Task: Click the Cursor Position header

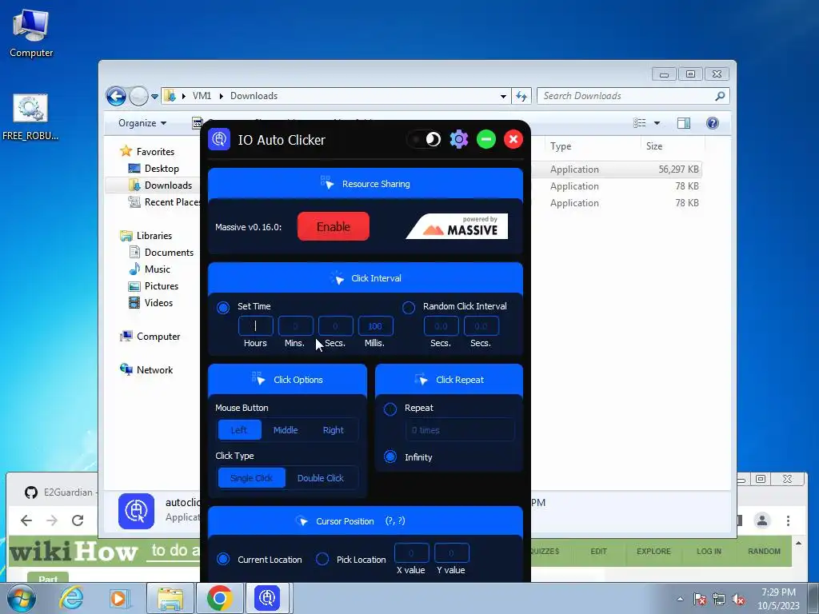Action: (x=365, y=521)
